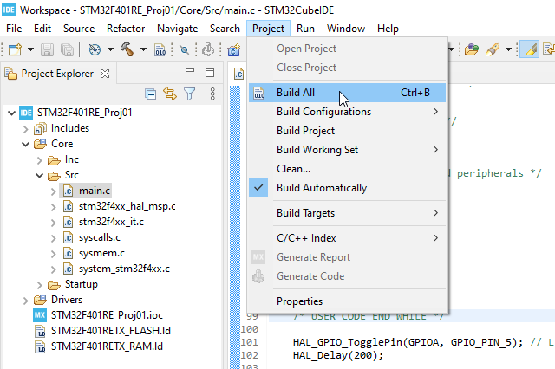The height and width of the screenshot is (369, 555).
Task: Open the Build Configurations submenu
Action: (323, 112)
